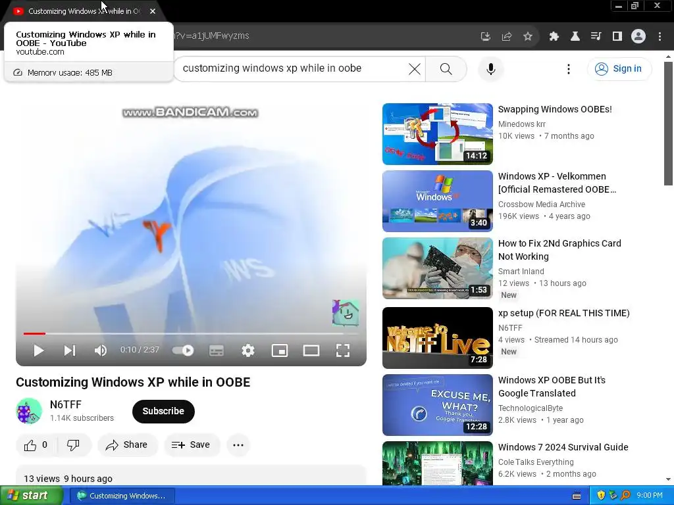The width and height of the screenshot is (674, 505).
Task: Toggle Chrome side panel
Action: click(617, 37)
